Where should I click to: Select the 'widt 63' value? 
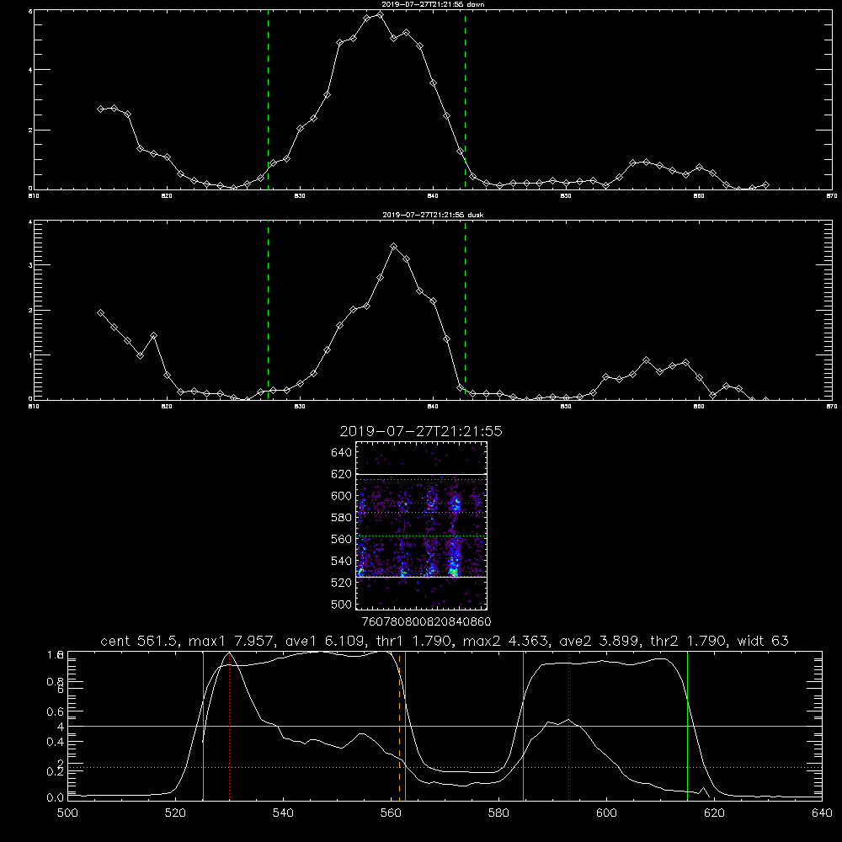(x=763, y=641)
